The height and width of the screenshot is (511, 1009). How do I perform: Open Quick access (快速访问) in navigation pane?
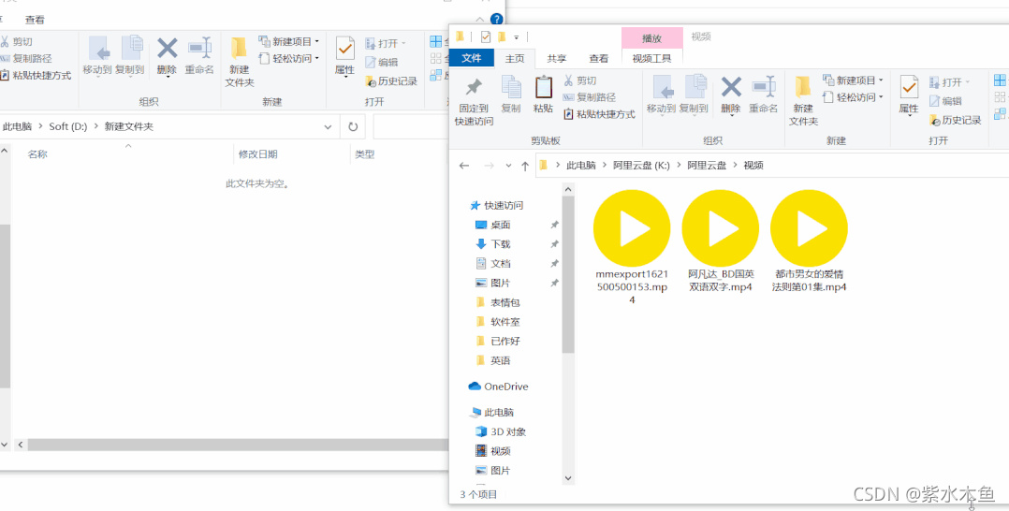pos(496,205)
